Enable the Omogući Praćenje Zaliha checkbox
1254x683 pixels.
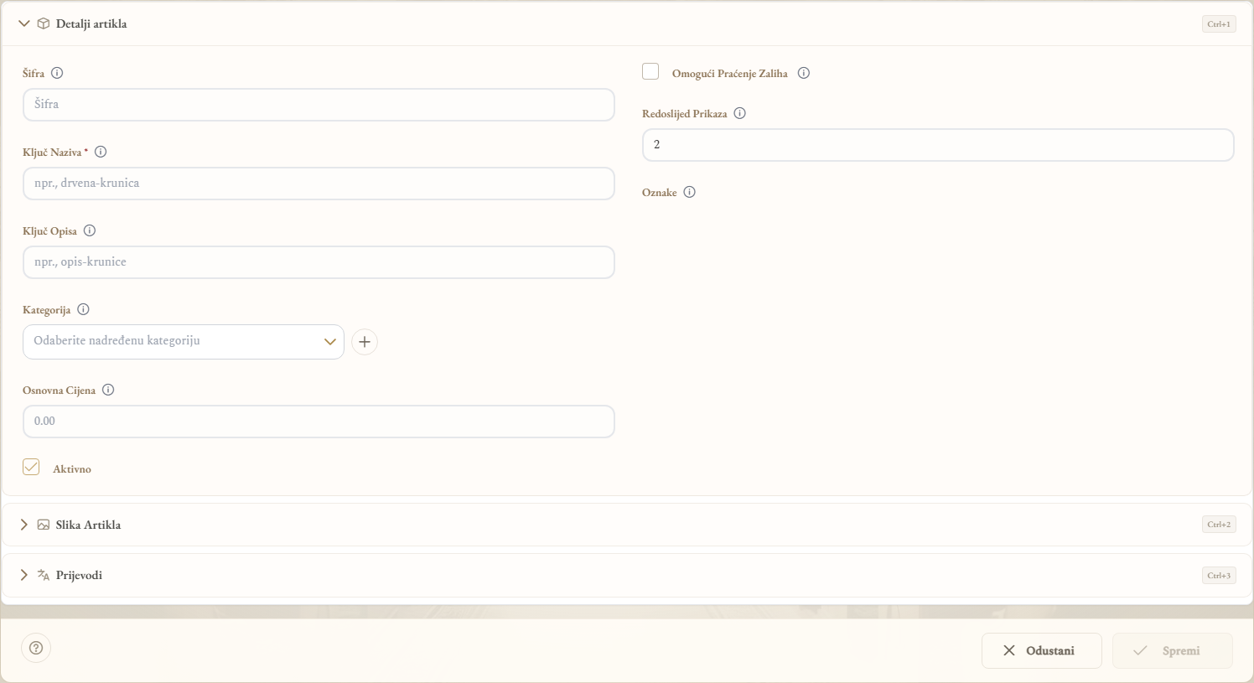[x=650, y=71]
